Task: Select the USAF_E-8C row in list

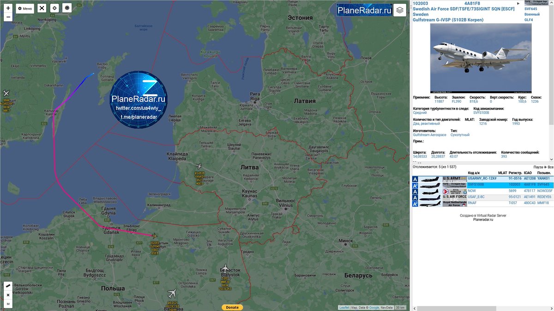Action: tap(483, 197)
